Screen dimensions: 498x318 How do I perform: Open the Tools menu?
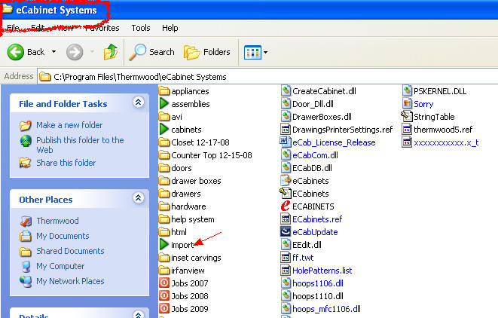[x=141, y=28]
